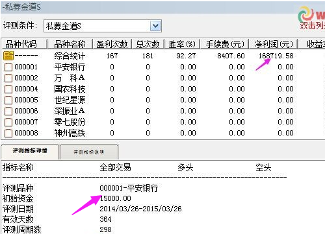This screenshot has width=325, height=234.
Task: Click the 364 valid days value
Action: (x=105, y=219)
